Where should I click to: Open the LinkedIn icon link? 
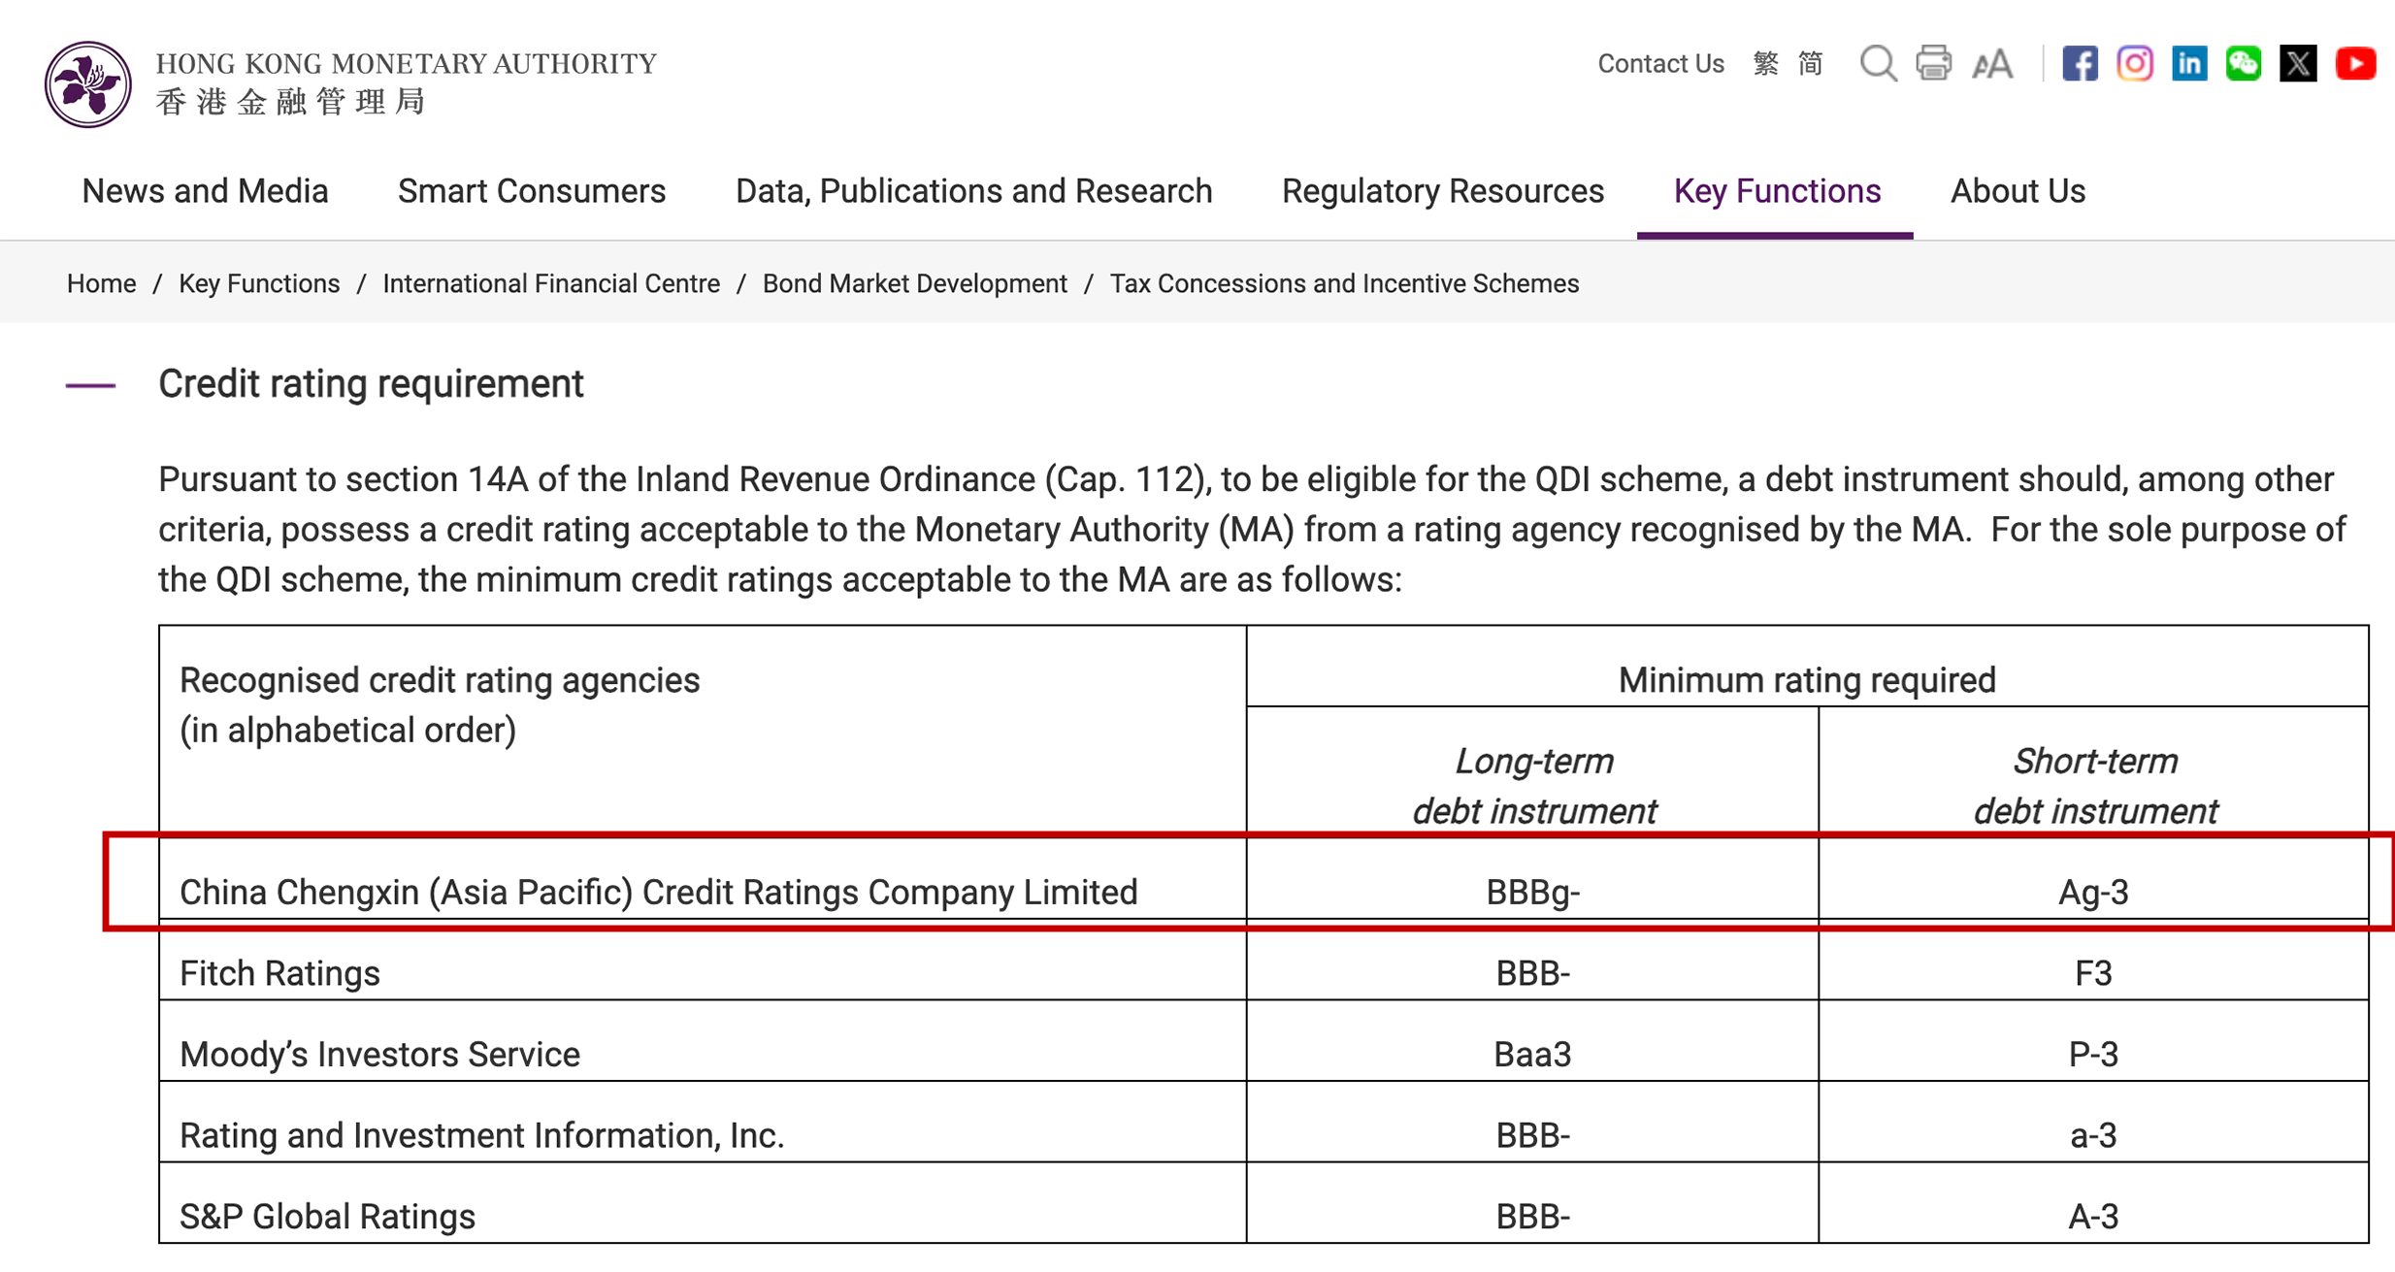pos(2189,64)
